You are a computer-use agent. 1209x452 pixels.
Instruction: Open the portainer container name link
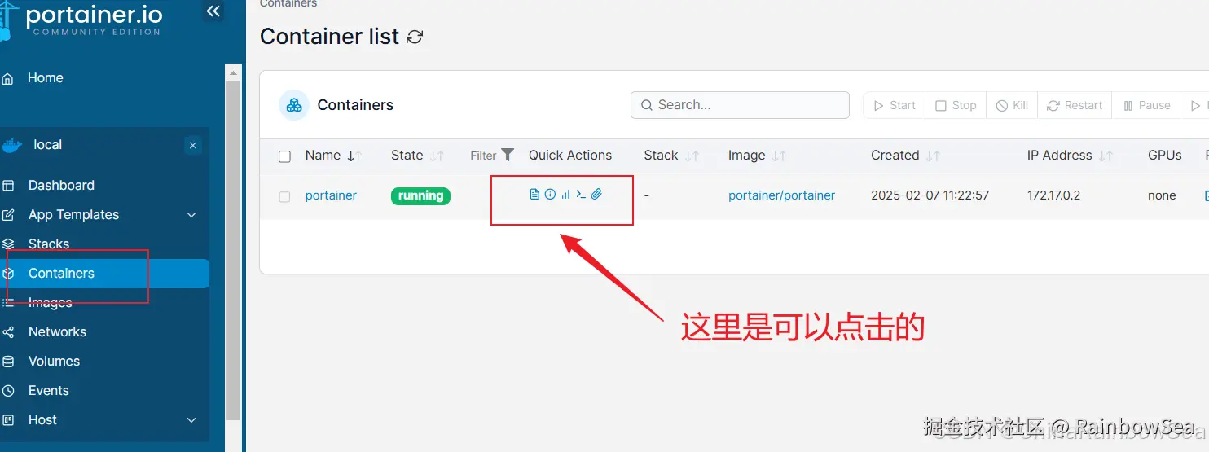coord(331,195)
